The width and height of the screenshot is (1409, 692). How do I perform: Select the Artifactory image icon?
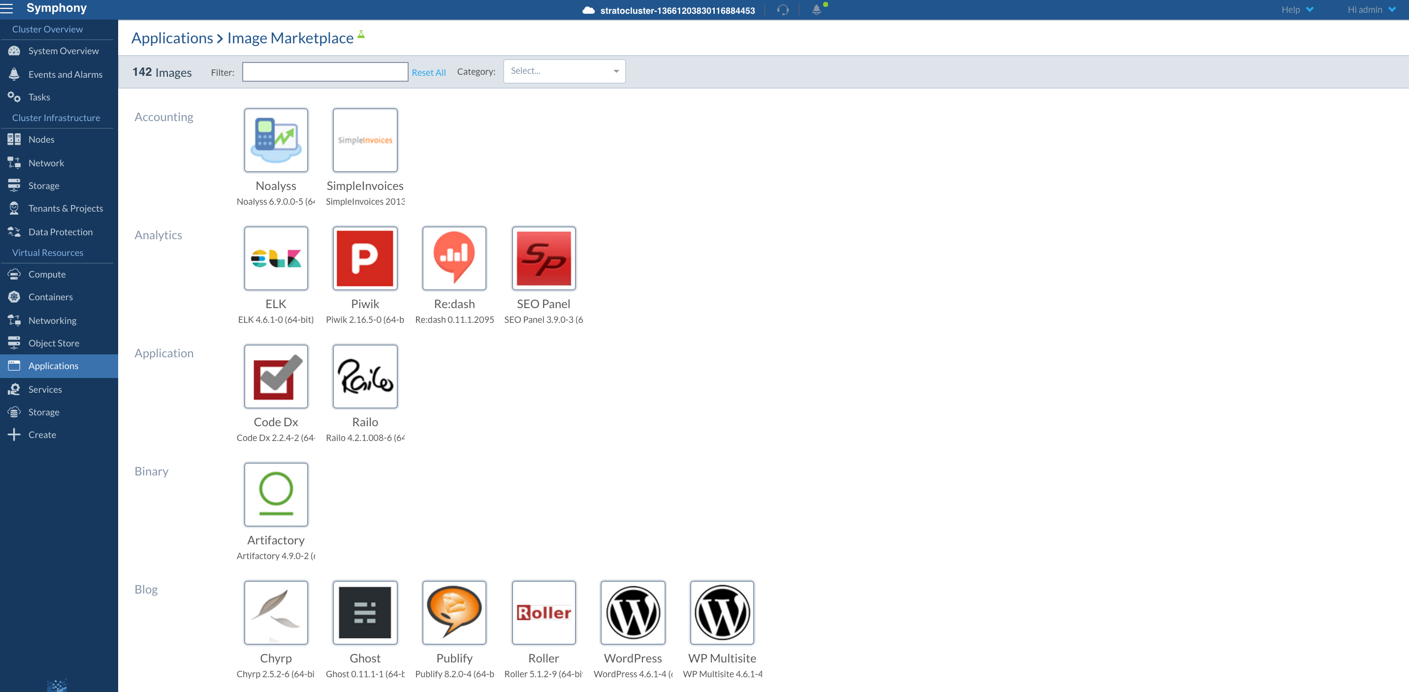pos(276,495)
